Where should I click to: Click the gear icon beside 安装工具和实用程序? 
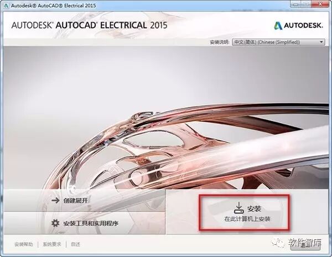[x=55, y=223]
